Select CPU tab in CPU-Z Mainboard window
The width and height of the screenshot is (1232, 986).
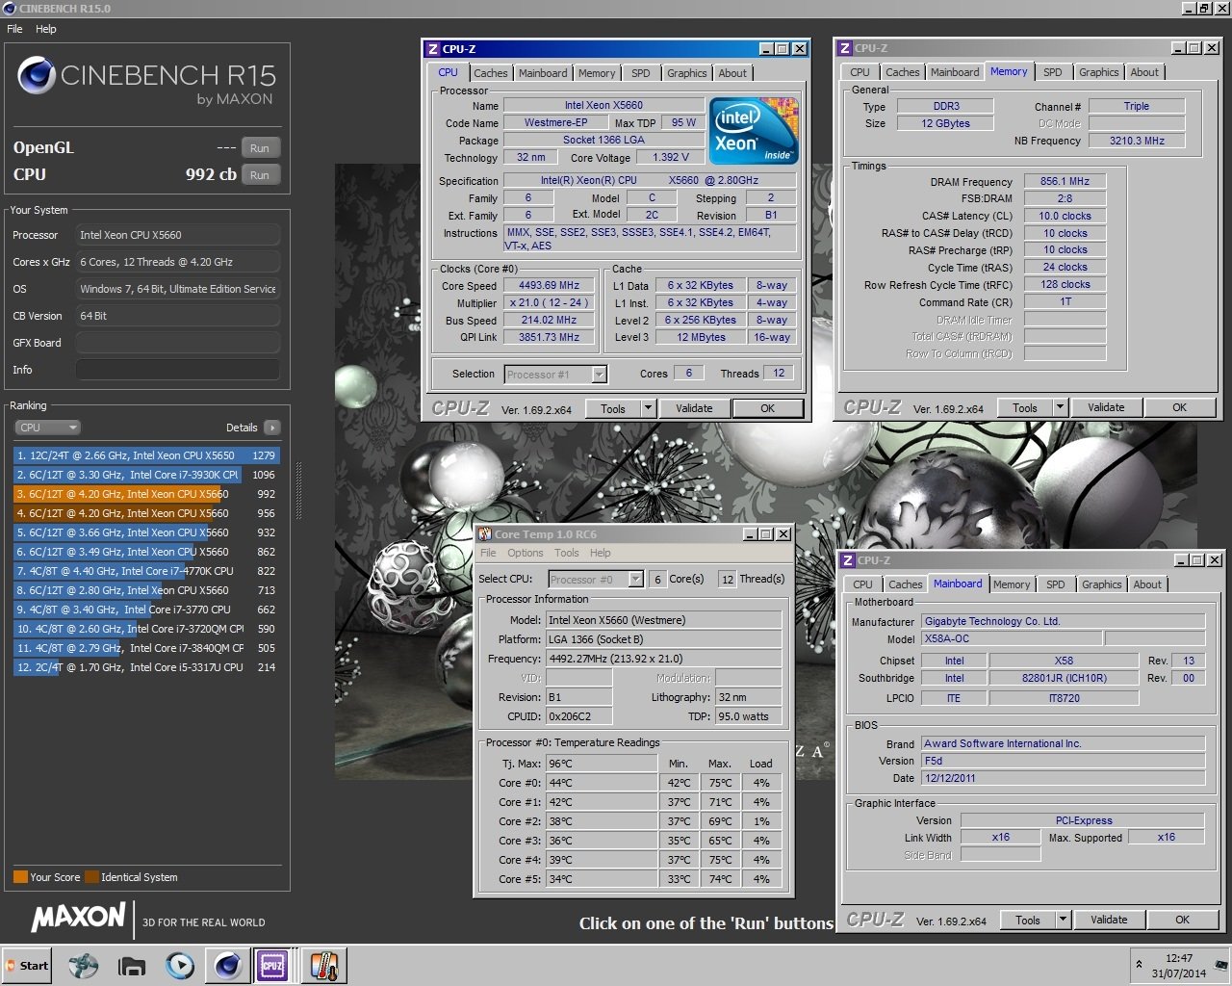tap(862, 584)
